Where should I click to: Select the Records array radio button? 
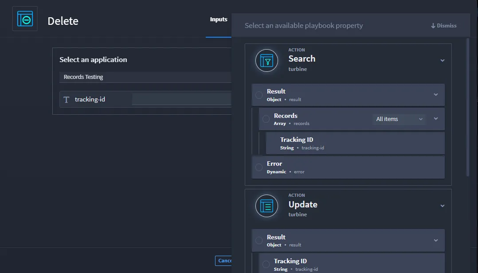click(266, 119)
